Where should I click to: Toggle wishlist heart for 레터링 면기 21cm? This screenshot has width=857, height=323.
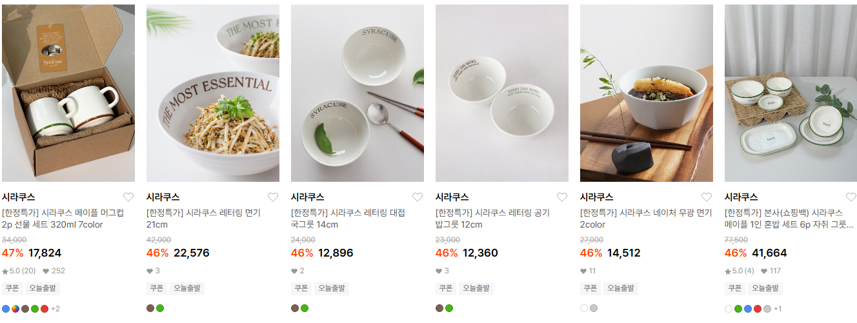tap(273, 197)
